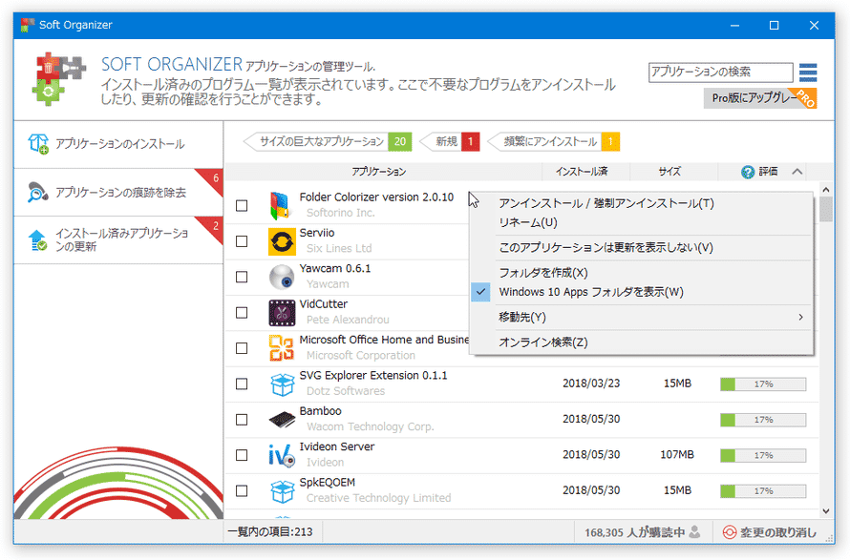Click Bamboo 17% rating bar
Viewport: 850px width, 560px height.
click(x=763, y=420)
